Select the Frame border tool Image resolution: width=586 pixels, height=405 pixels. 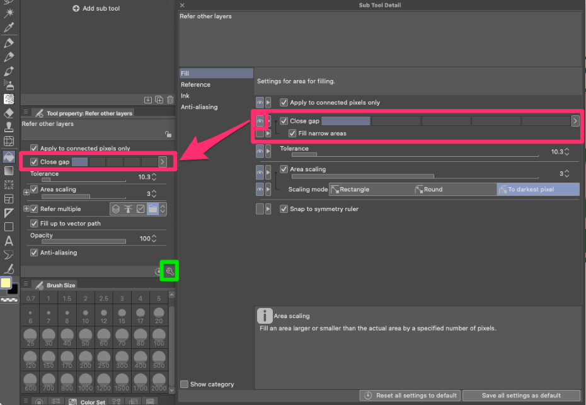click(9, 199)
